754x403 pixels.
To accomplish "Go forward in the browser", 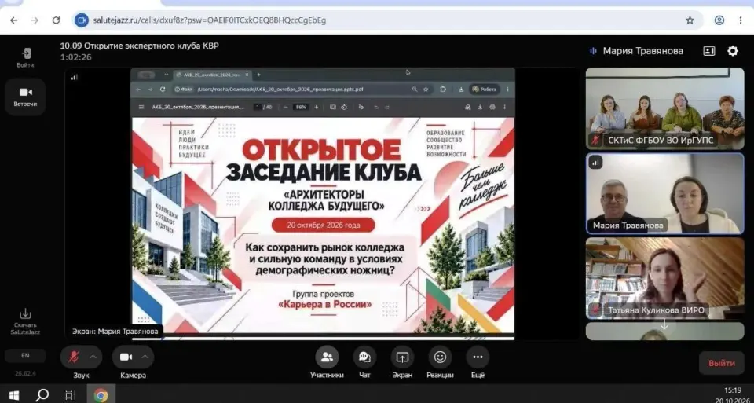I will [x=35, y=20].
